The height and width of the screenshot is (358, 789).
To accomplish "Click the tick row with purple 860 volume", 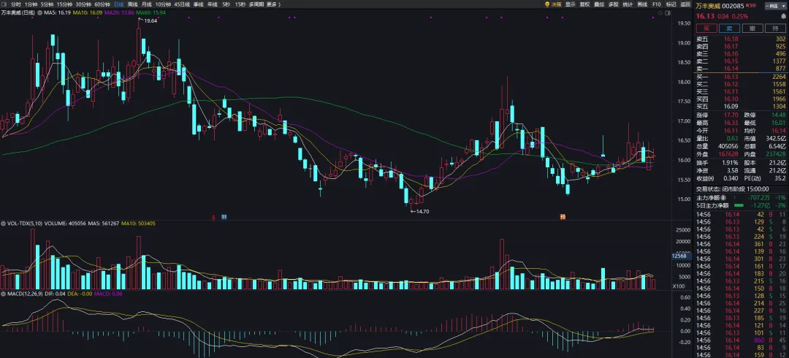I will point(742,340).
